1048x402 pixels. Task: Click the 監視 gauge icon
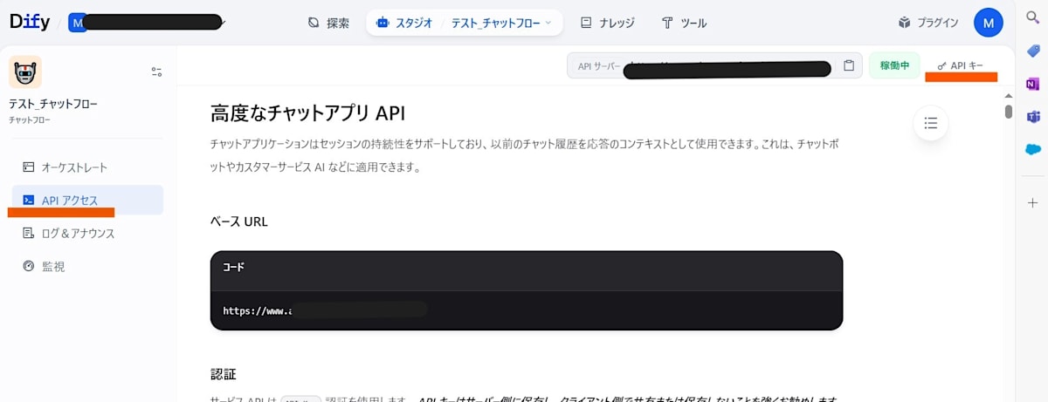[x=29, y=266]
